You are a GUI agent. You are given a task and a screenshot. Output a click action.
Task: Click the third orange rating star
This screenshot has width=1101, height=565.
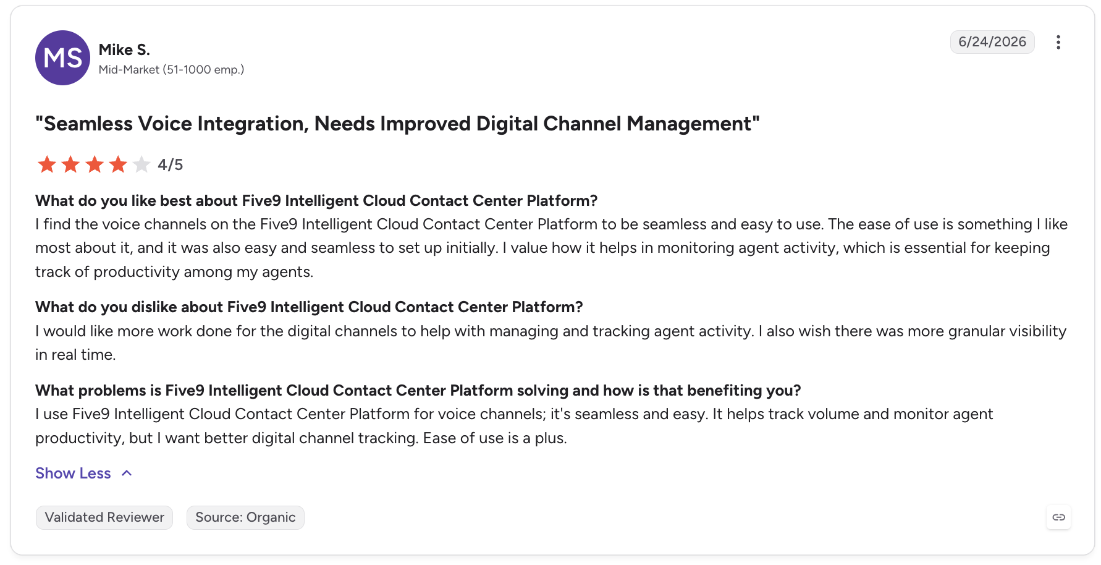click(94, 164)
